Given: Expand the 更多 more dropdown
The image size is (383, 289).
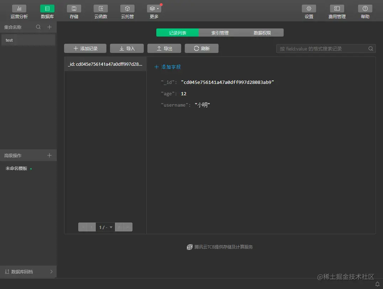Looking at the screenshot, I should [x=154, y=12].
